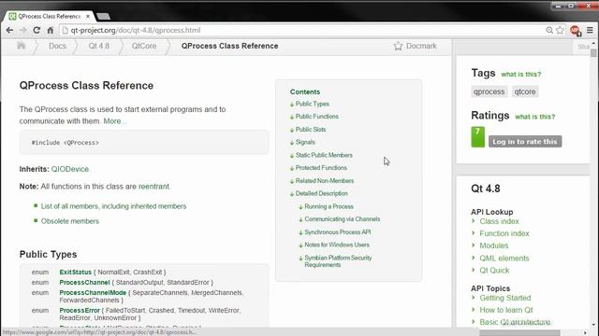Open List of all members link
599x336 pixels.
113,206
